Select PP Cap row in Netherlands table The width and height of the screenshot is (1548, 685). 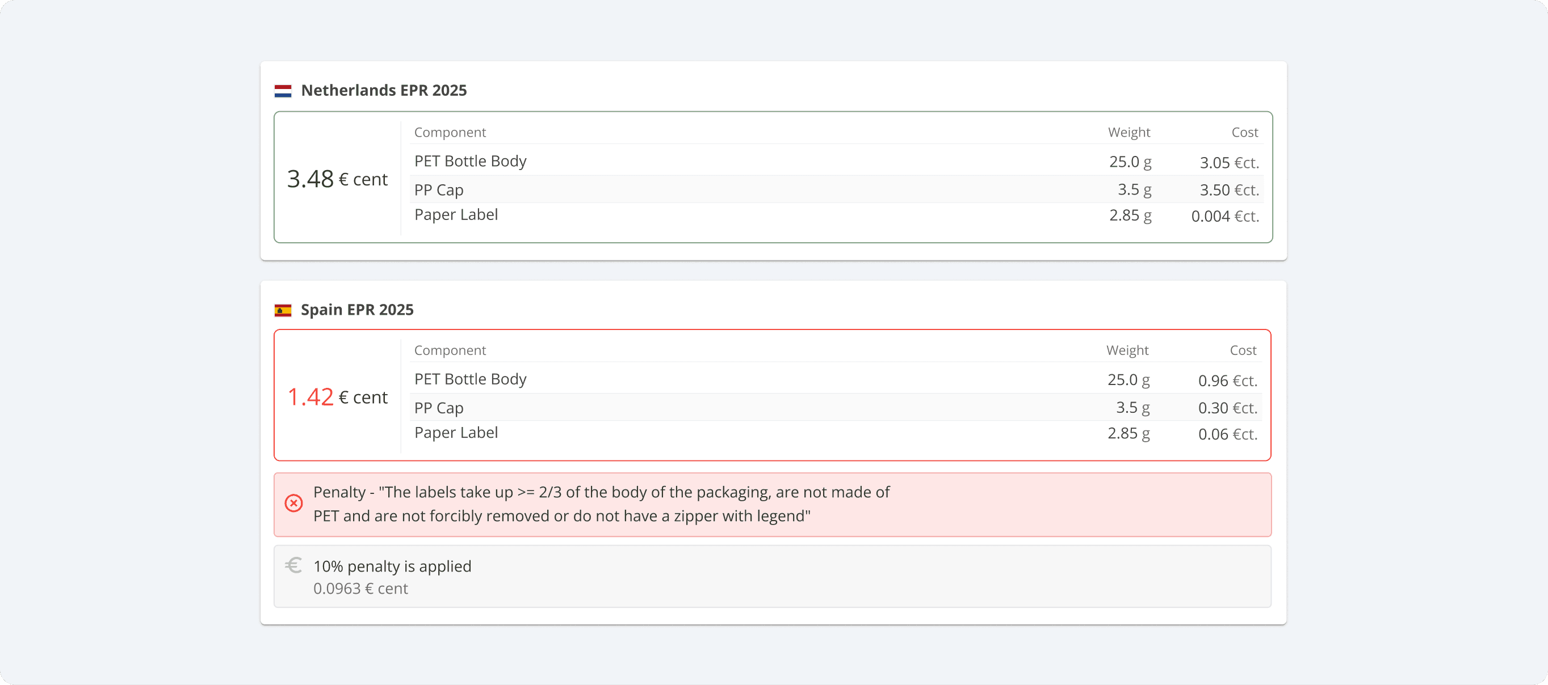pos(837,190)
